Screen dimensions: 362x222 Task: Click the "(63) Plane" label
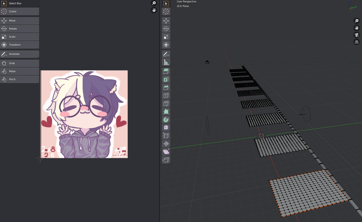pyautogui.click(x=183, y=6)
